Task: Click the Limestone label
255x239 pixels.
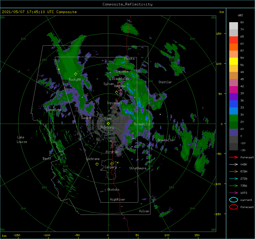Action: click(x=54, y=110)
